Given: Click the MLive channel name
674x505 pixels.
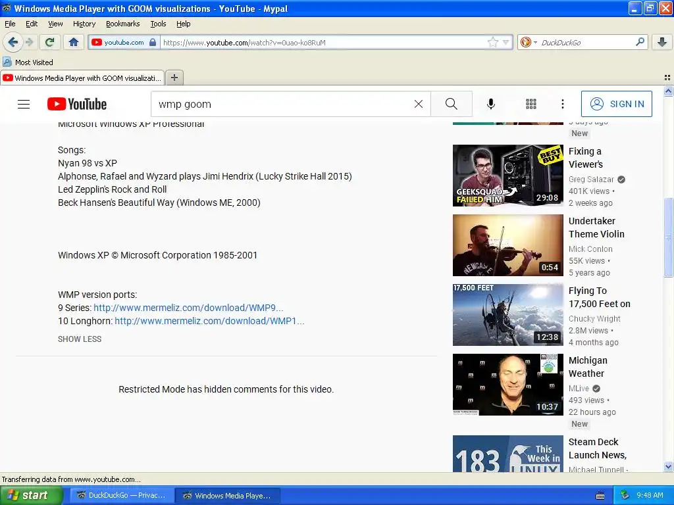Looking at the screenshot, I should click(579, 388).
